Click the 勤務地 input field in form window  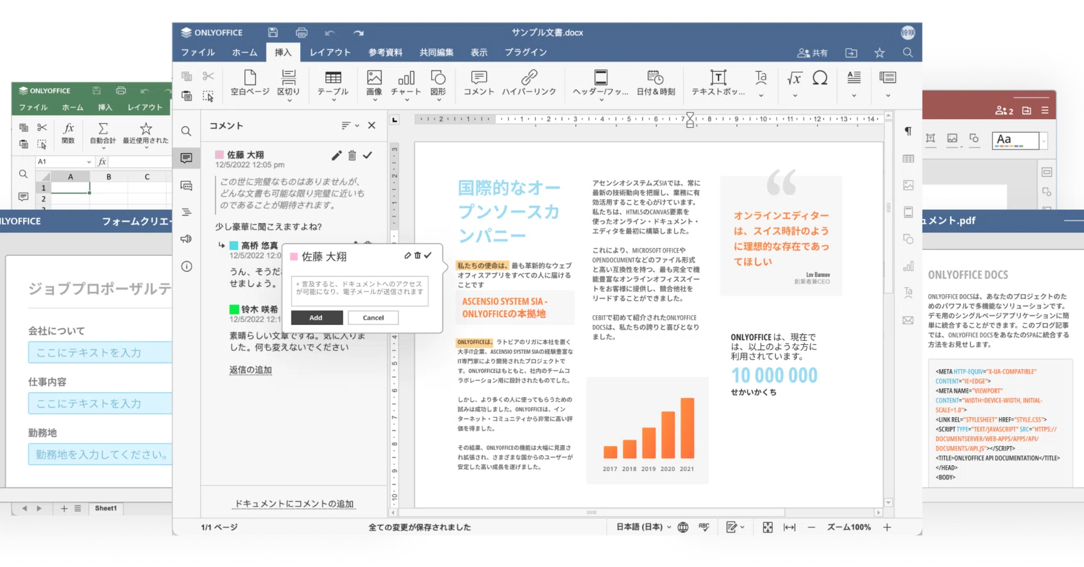coord(100,454)
